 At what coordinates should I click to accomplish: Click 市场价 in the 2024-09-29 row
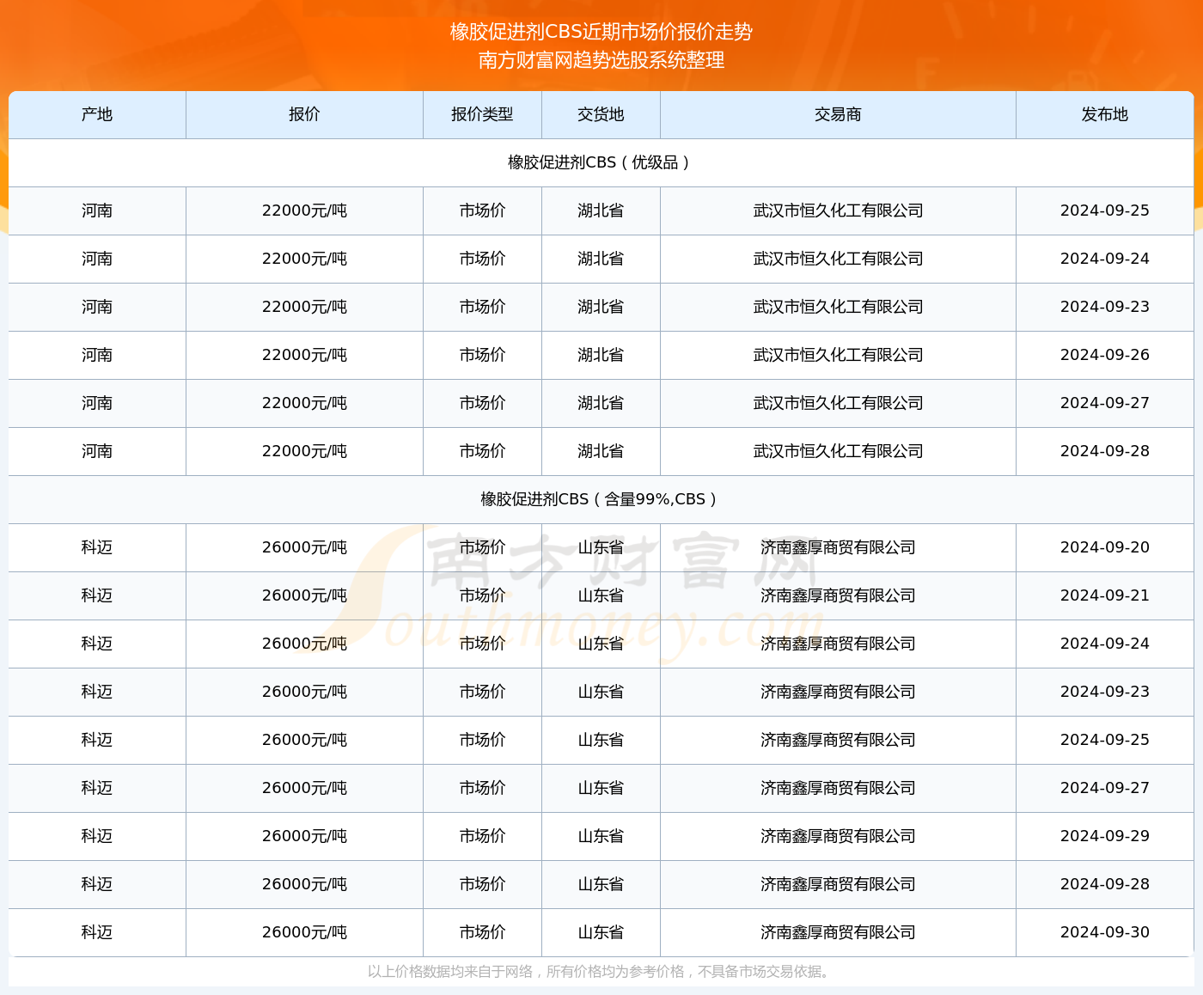[x=482, y=836]
